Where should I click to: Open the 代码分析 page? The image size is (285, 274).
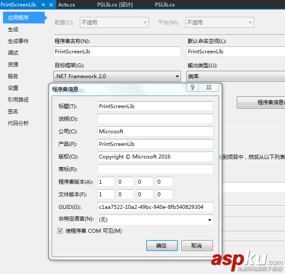[x=18, y=123]
